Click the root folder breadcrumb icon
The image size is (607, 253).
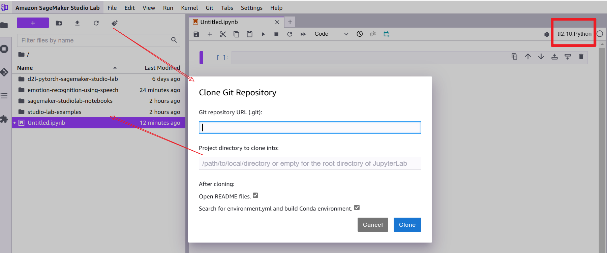[21, 54]
